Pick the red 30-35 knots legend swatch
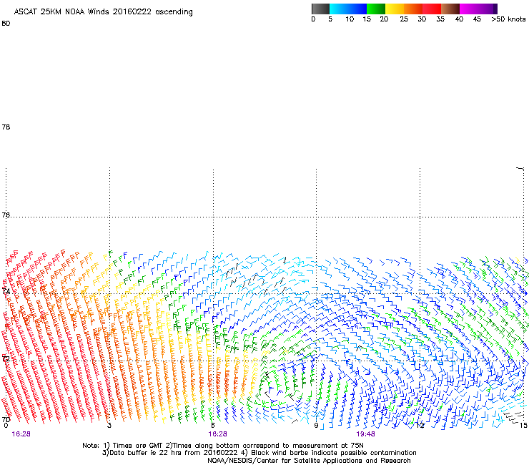529x465 pixels. tap(432, 9)
